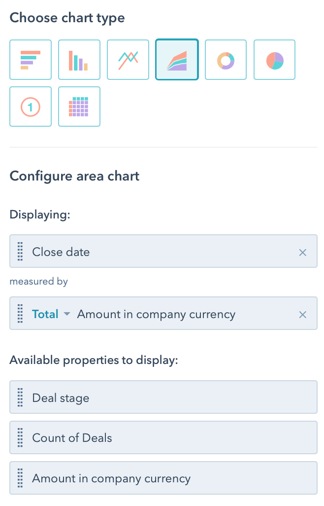Select the table chart type
Image resolution: width=324 pixels, height=506 pixels.
pos(79,106)
